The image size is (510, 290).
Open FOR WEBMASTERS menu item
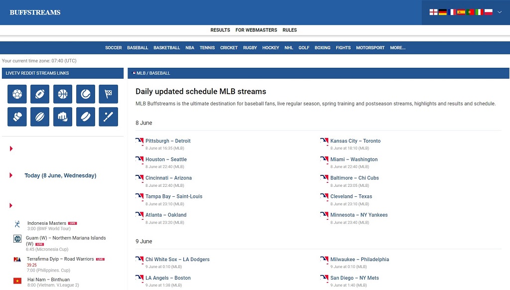256,30
